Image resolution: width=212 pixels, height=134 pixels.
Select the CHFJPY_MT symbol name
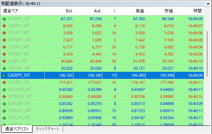point(19,82)
